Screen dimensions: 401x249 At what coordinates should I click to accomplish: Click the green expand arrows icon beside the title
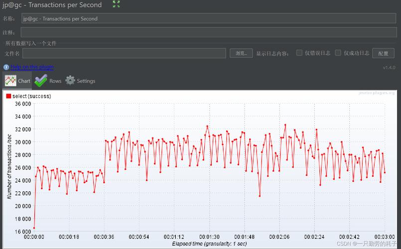pyautogui.click(x=116, y=4)
